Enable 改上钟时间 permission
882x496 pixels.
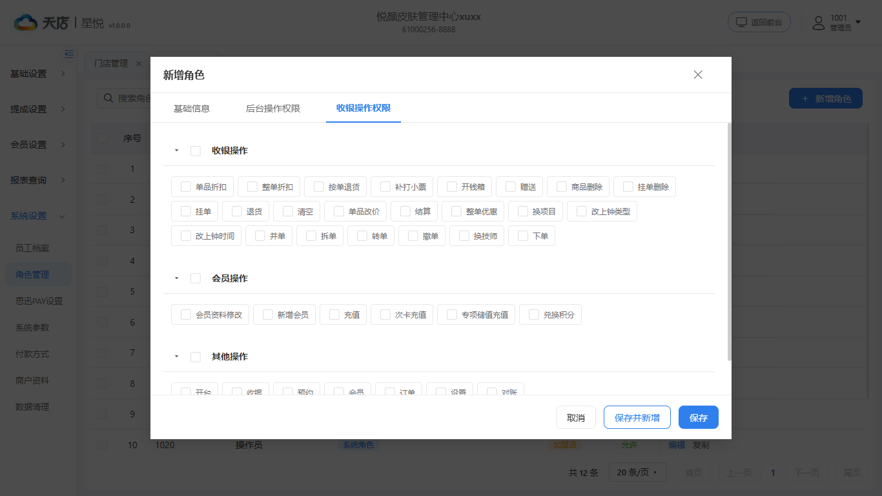coord(186,236)
